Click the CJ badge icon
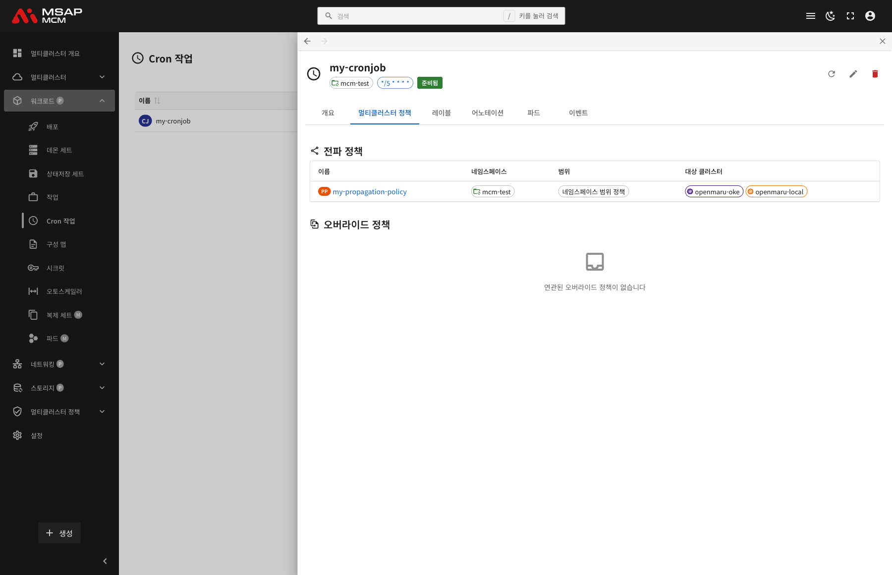 point(145,121)
